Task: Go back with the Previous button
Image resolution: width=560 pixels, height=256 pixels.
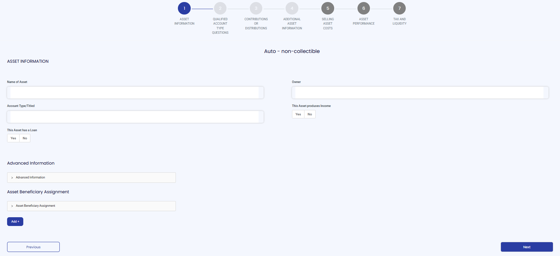Action: 33,247
